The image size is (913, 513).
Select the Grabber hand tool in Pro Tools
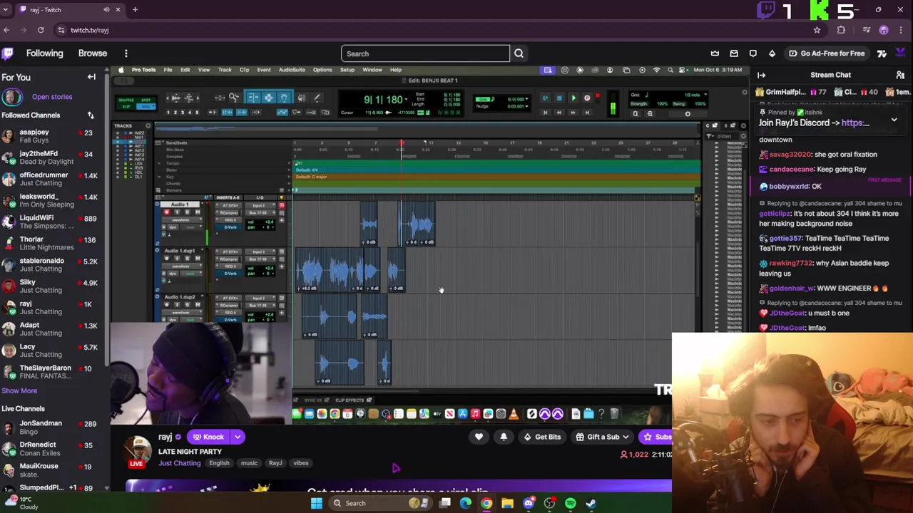(284, 98)
